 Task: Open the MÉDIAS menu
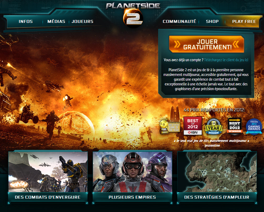pos(56,22)
